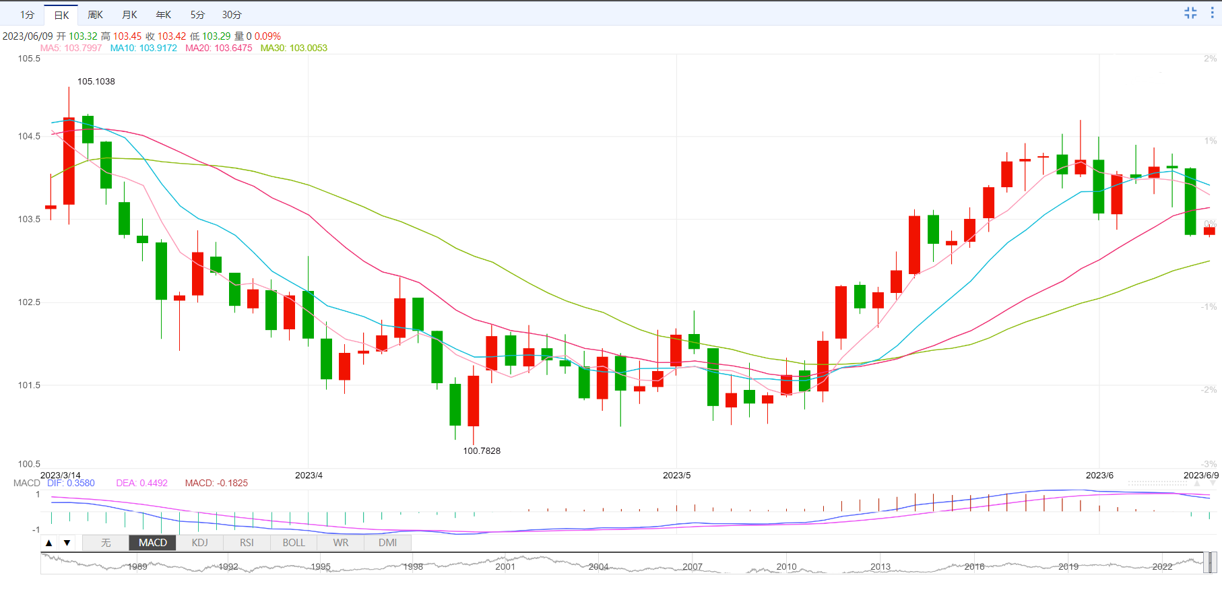Select the 30分 interval tab
Screen dimensions: 1222x596
click(x=232, y=15)
